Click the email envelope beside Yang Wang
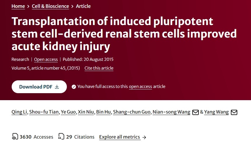Image resolution: width=251 pixels, height=145 pixels. click(234, 112)
